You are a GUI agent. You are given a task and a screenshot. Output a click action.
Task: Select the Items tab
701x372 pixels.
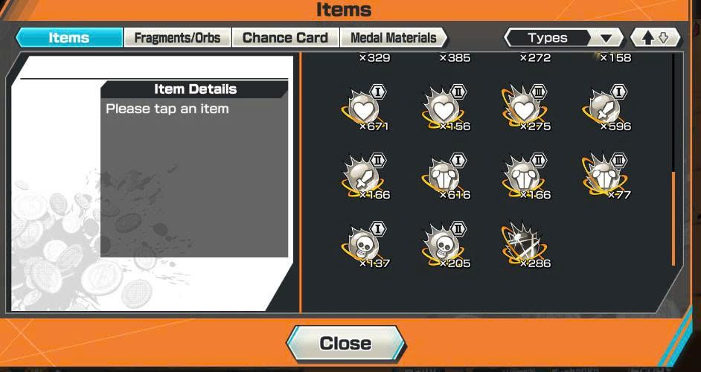(69, 37)
